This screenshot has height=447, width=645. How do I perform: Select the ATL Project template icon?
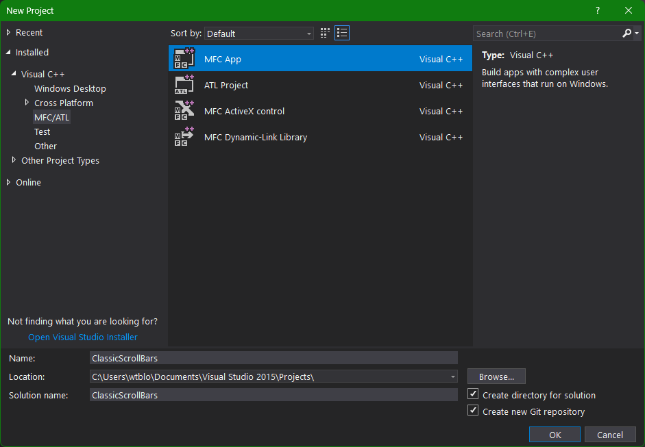click(184, 85)
